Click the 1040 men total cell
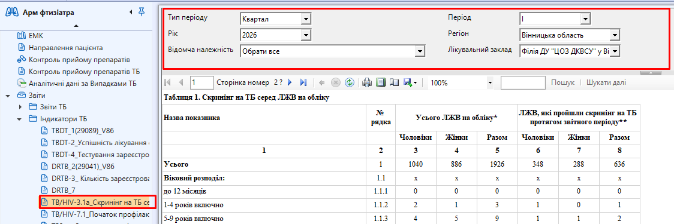Viewport: 674px width, 224px height. (415, 164)
